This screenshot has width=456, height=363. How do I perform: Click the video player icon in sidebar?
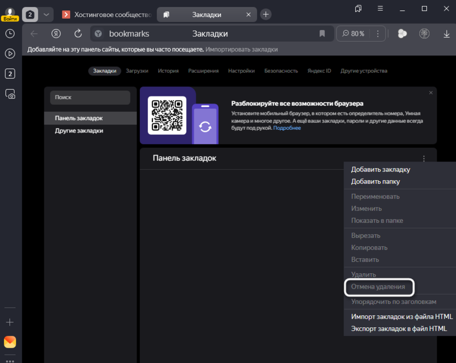coord(10,54)
